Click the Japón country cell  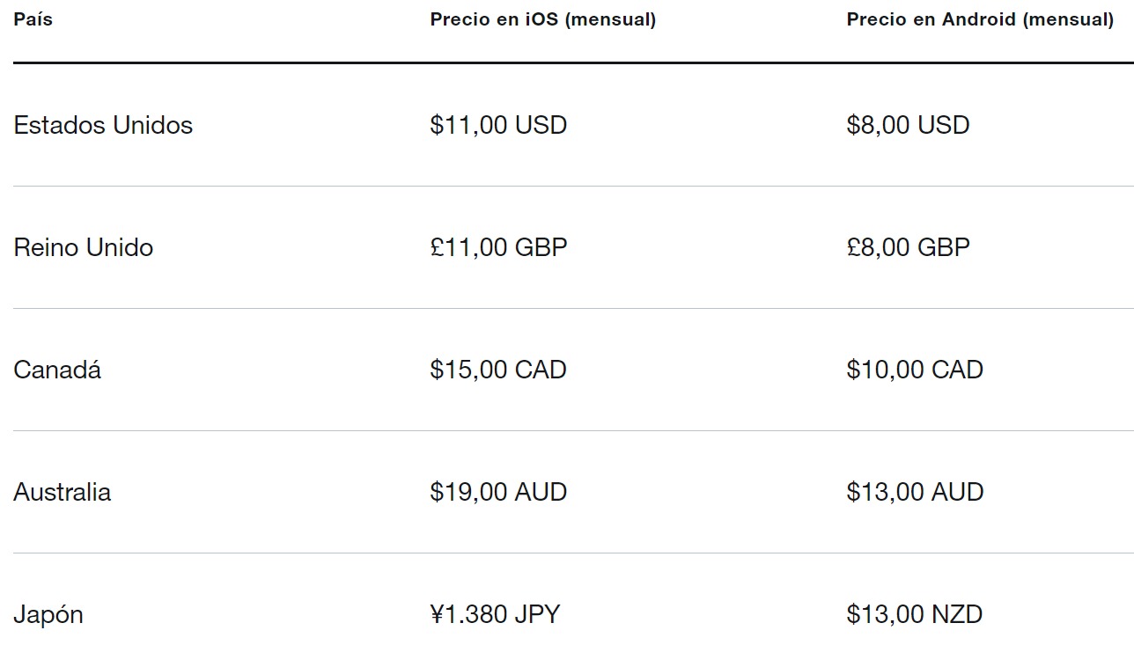coord(48,614)
